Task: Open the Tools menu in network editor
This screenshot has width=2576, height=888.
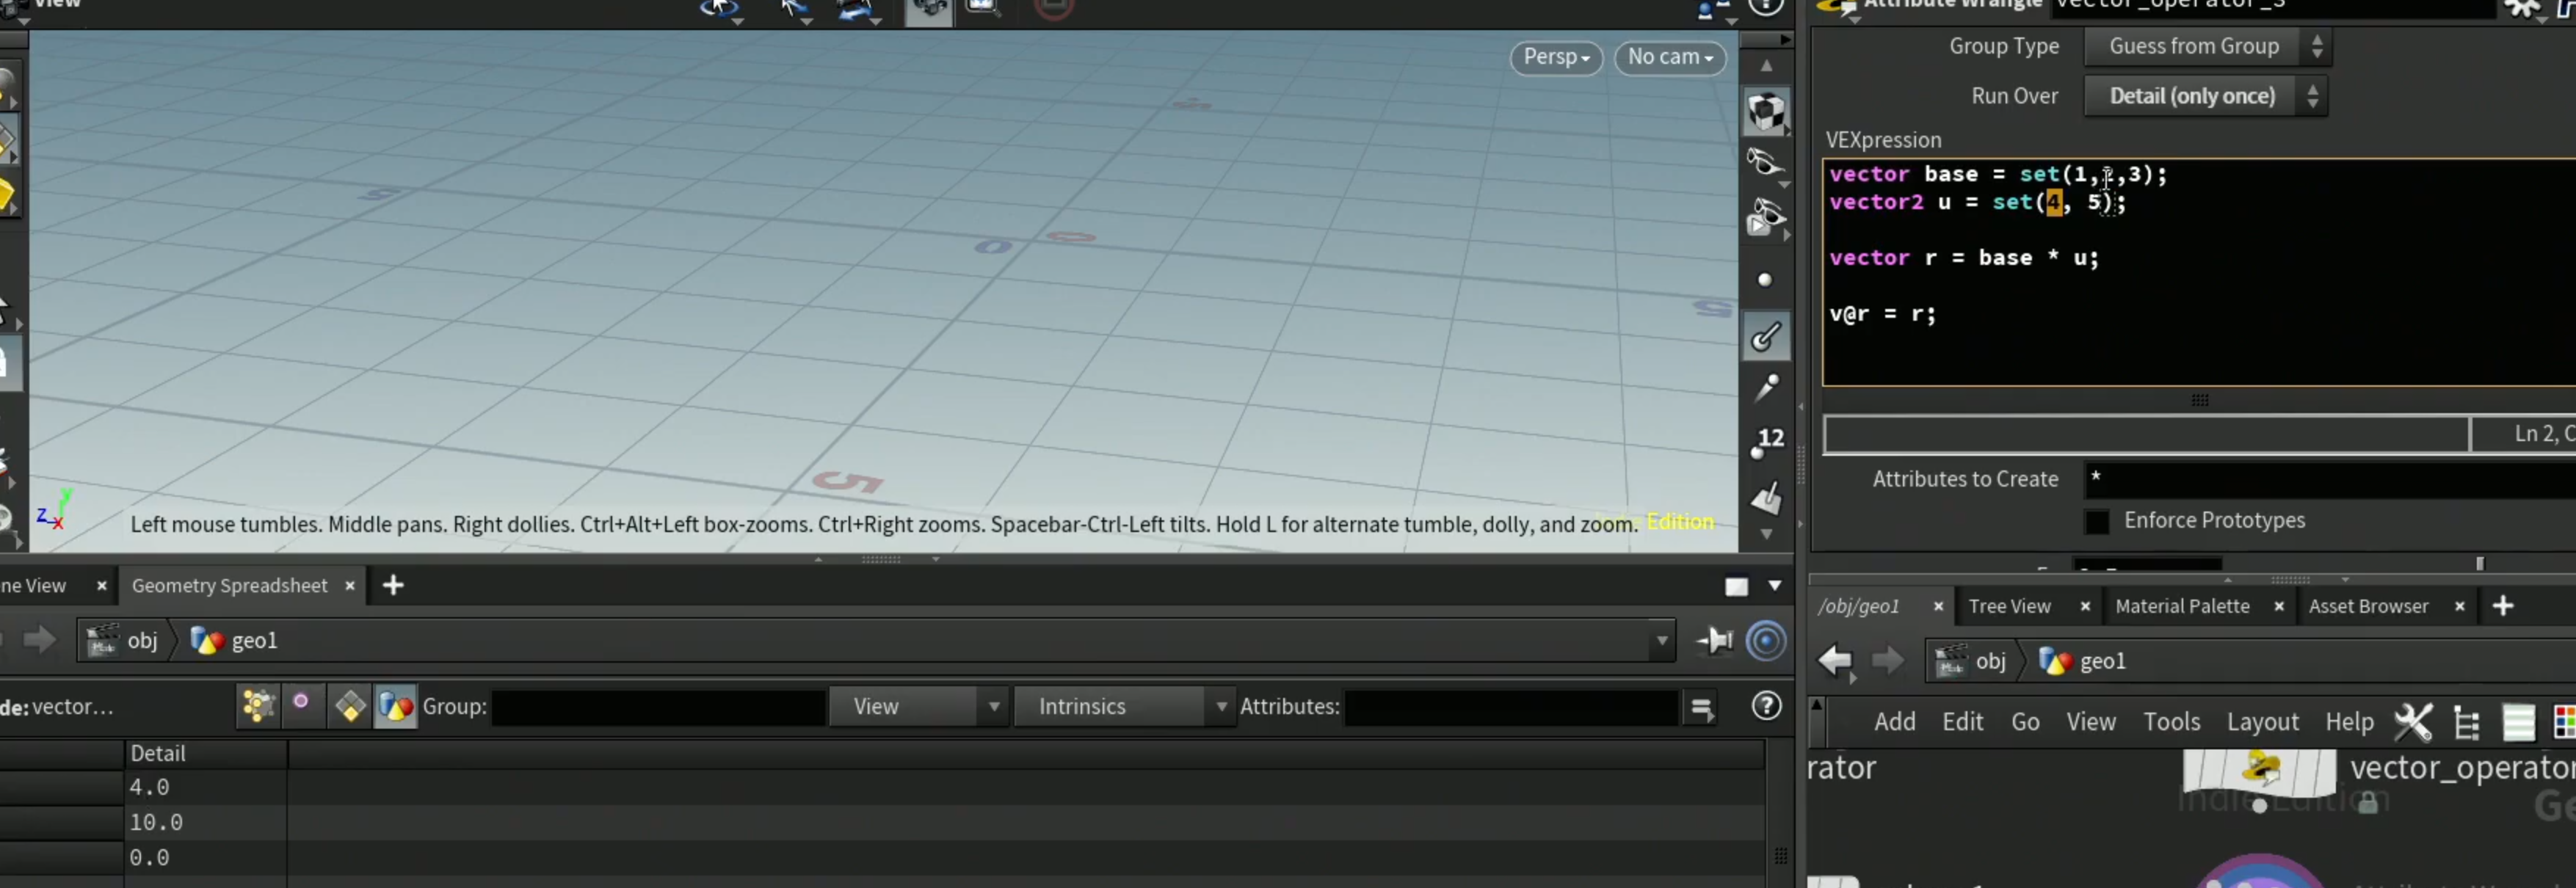Action: [2171, 721]
